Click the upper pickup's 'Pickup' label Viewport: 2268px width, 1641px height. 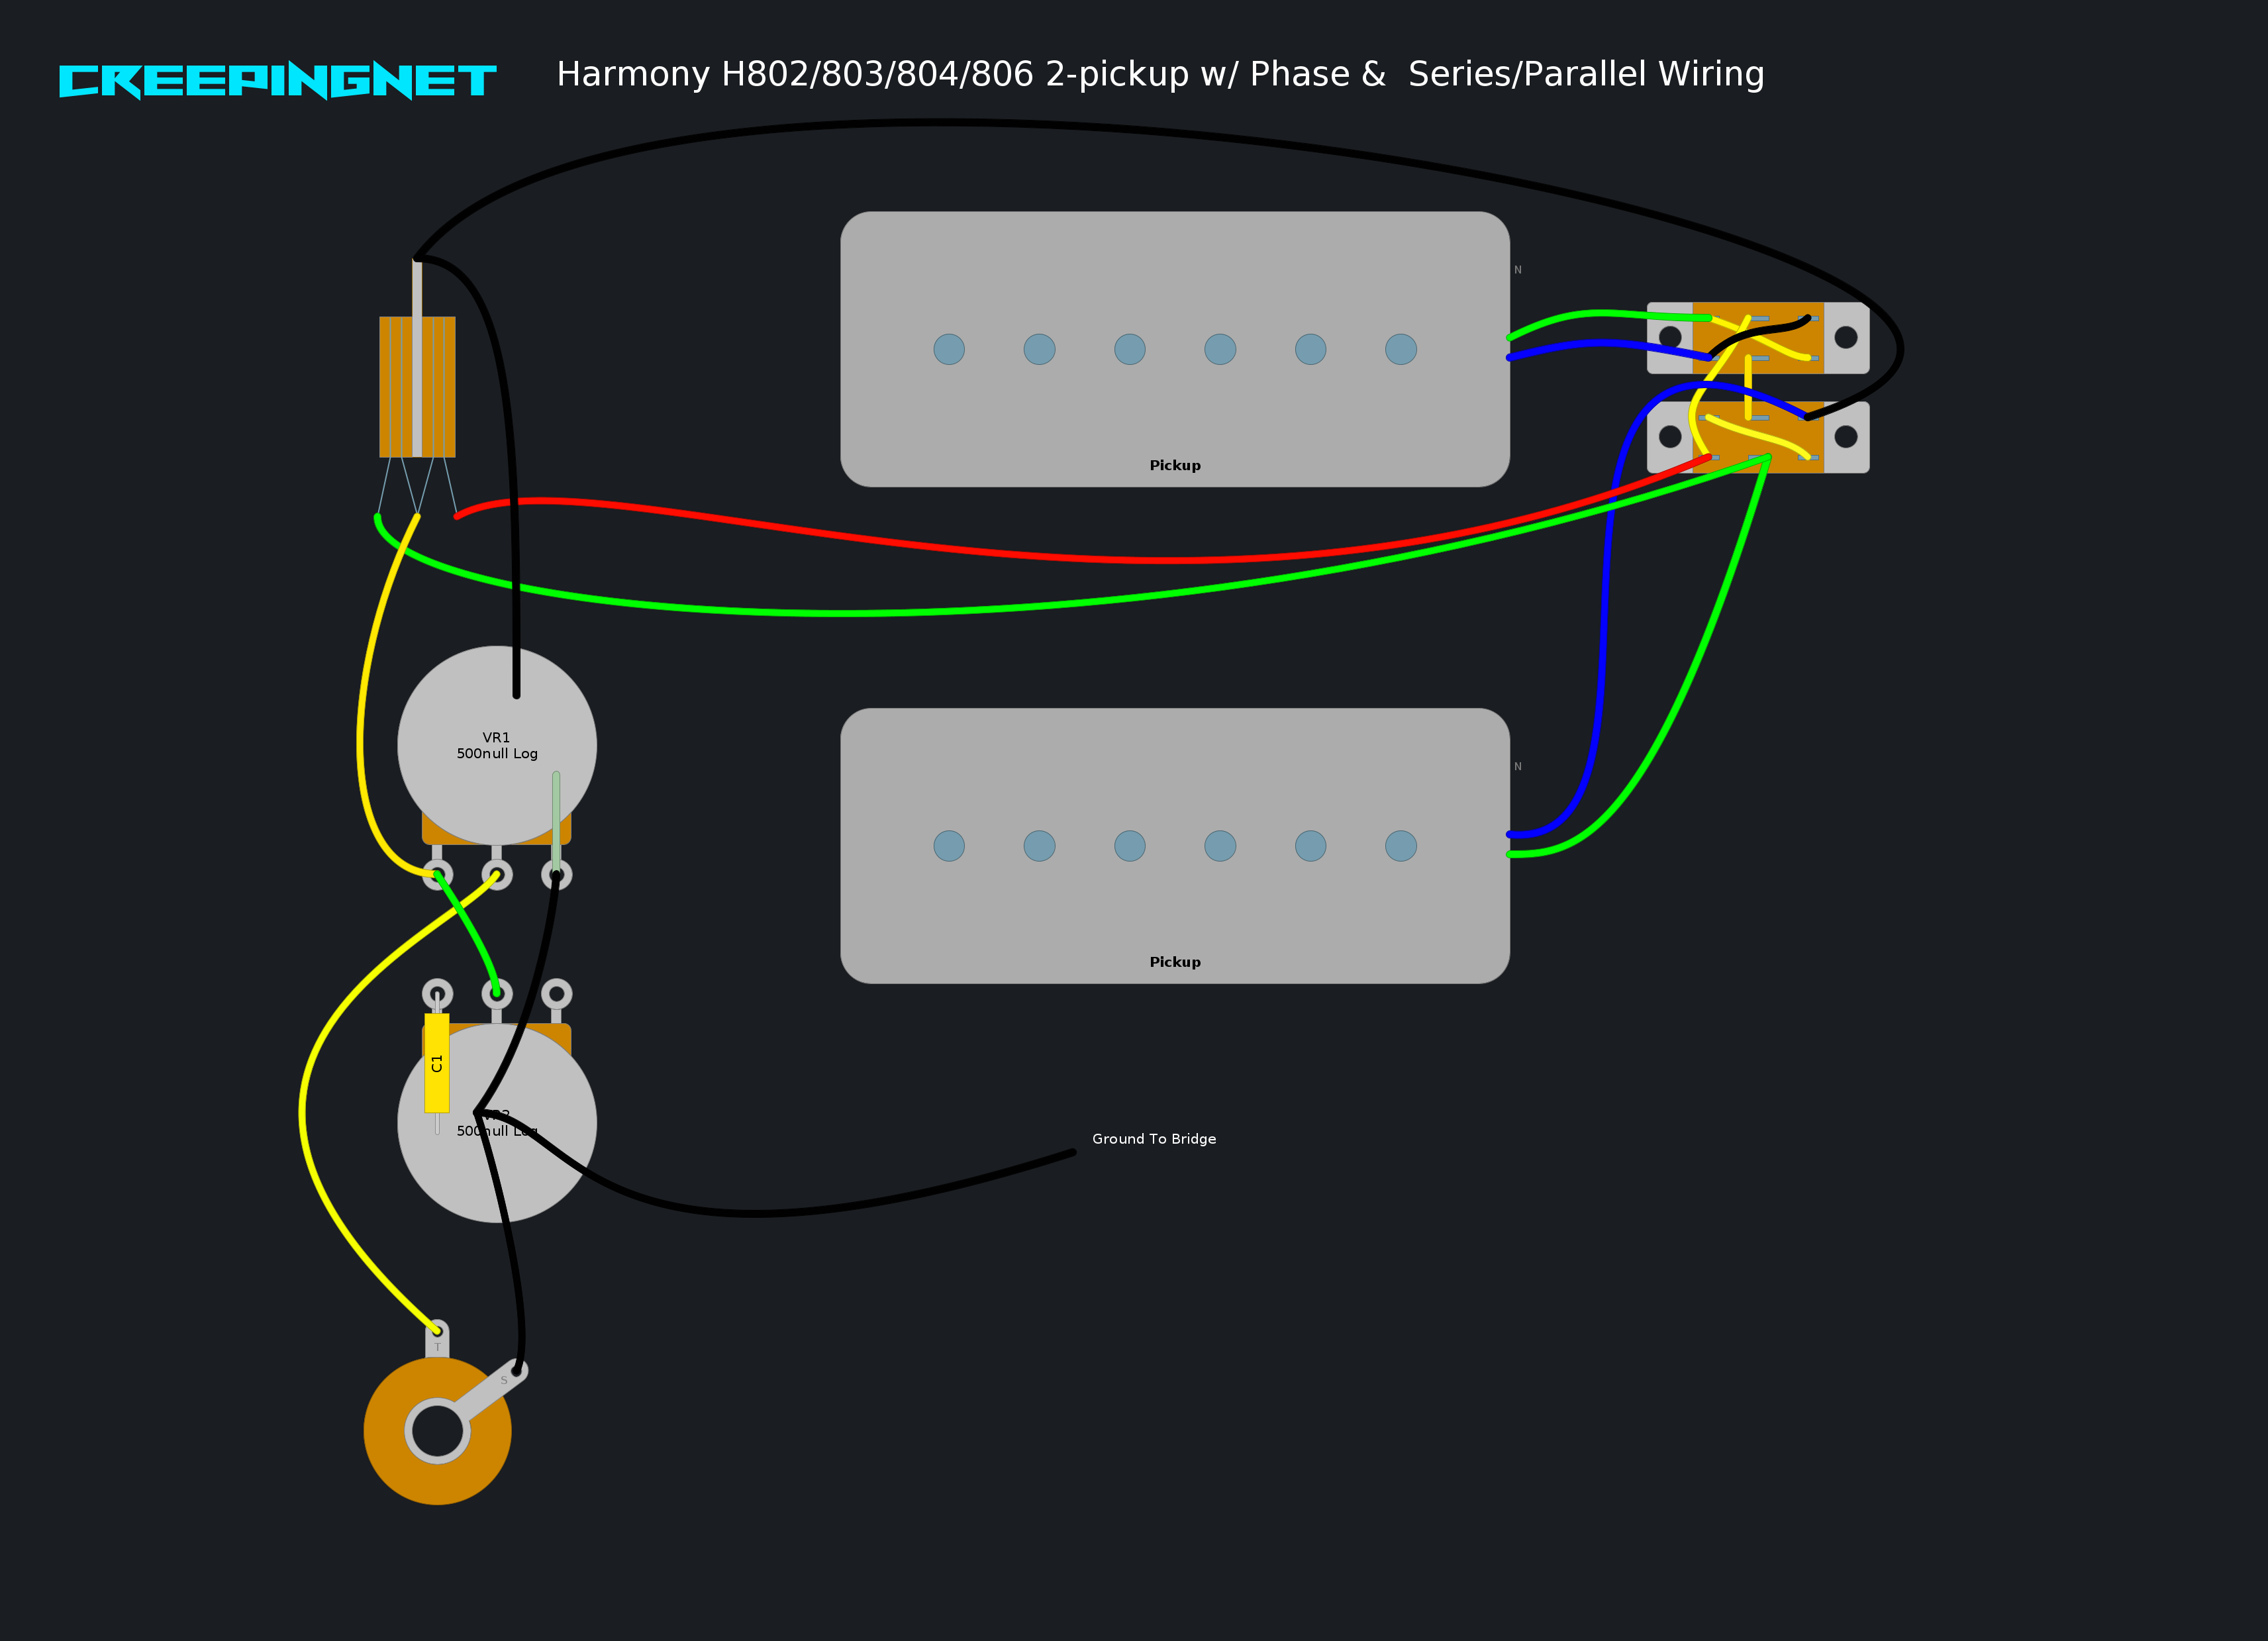tap(1174, 465)
